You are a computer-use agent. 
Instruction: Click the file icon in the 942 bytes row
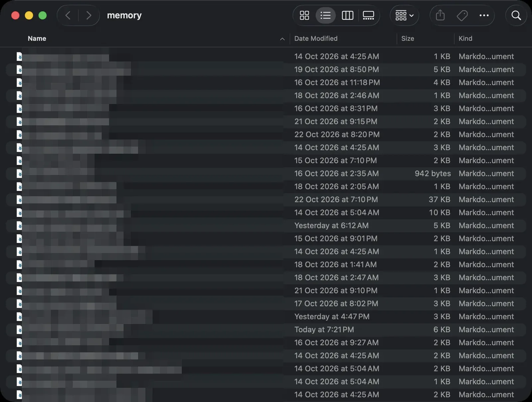tap(19, 174)
